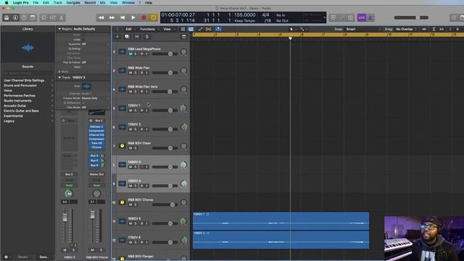This screenshot has height=261, width=464.
Task: Open the Snap Smart dropdown
Action: coord(363,29)
